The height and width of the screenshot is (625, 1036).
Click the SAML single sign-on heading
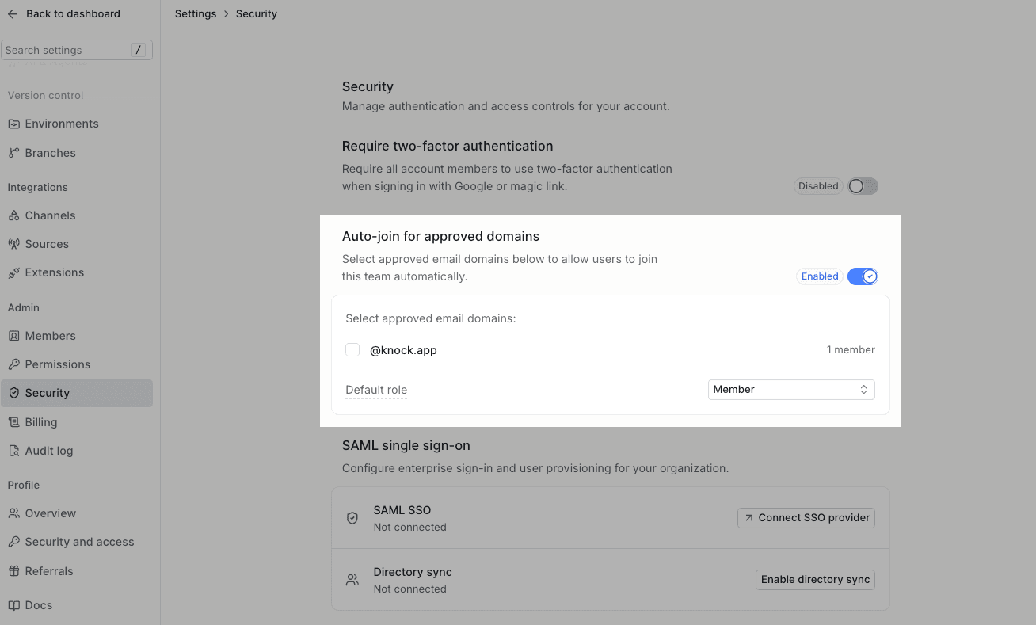tap(406, 445)
